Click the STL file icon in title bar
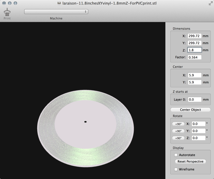 [59, 3]
